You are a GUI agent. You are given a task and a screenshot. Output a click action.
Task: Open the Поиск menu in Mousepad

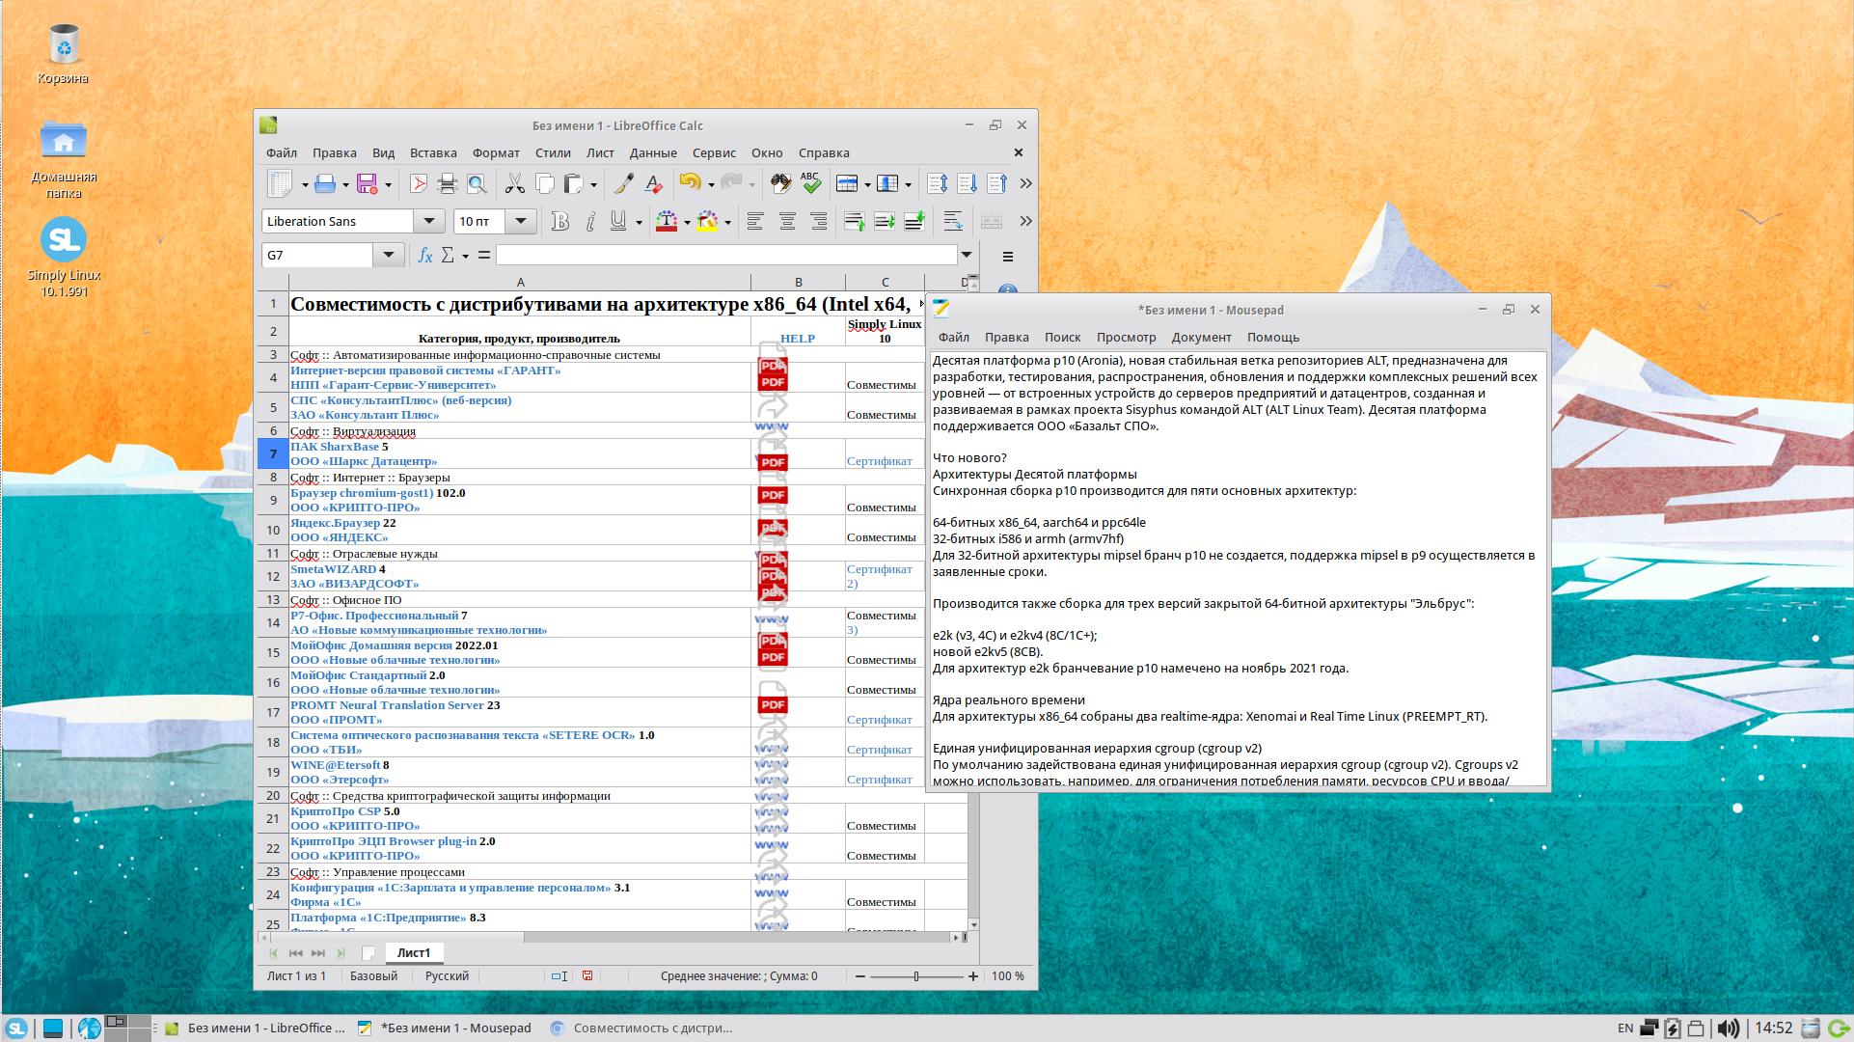point(1061,337)
